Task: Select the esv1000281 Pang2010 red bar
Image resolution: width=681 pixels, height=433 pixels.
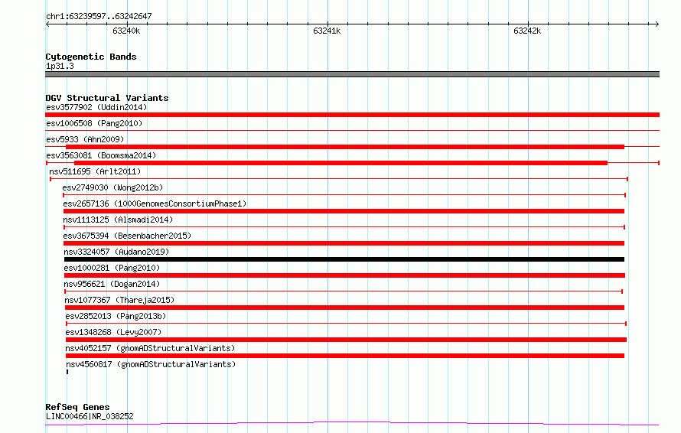Action: point(345,275)
